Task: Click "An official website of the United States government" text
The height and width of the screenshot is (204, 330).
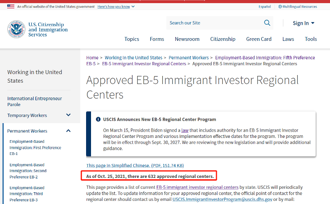Action: click(56, 7)
